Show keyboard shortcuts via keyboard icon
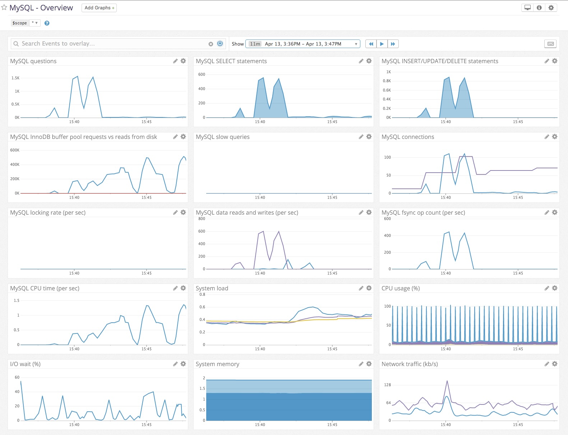568x435 pixels. (x=550, y=44)
